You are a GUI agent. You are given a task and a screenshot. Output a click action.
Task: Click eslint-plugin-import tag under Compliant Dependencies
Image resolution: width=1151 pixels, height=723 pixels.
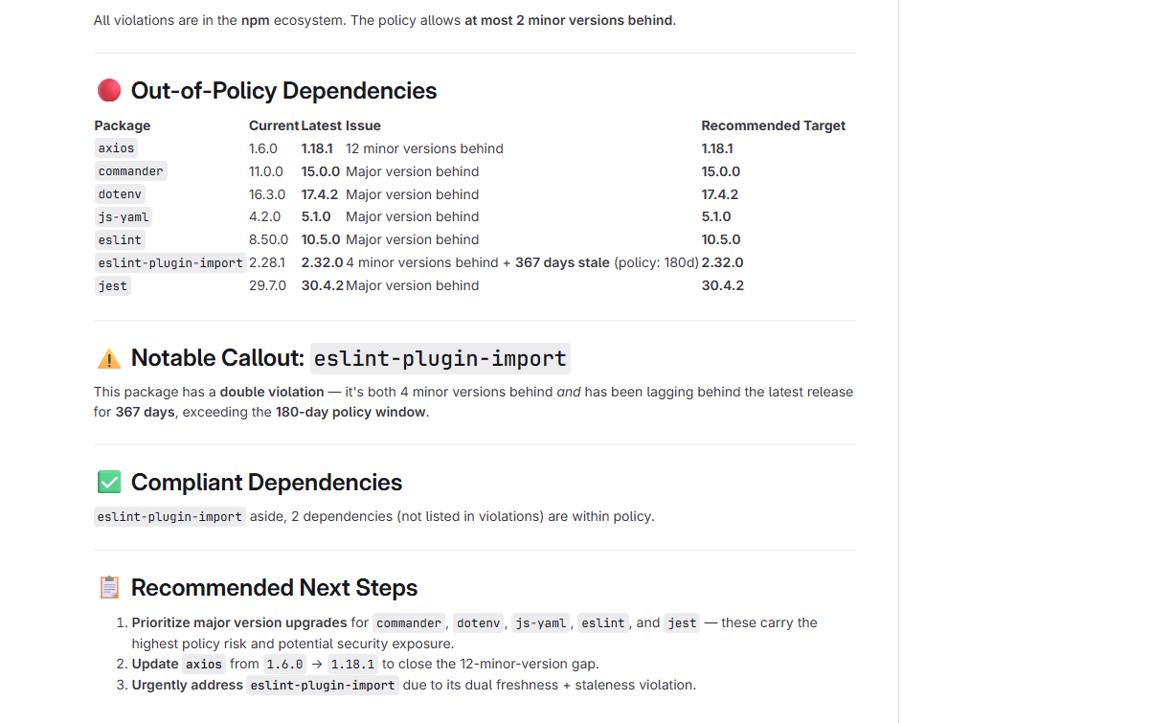[x=169, y=516]
